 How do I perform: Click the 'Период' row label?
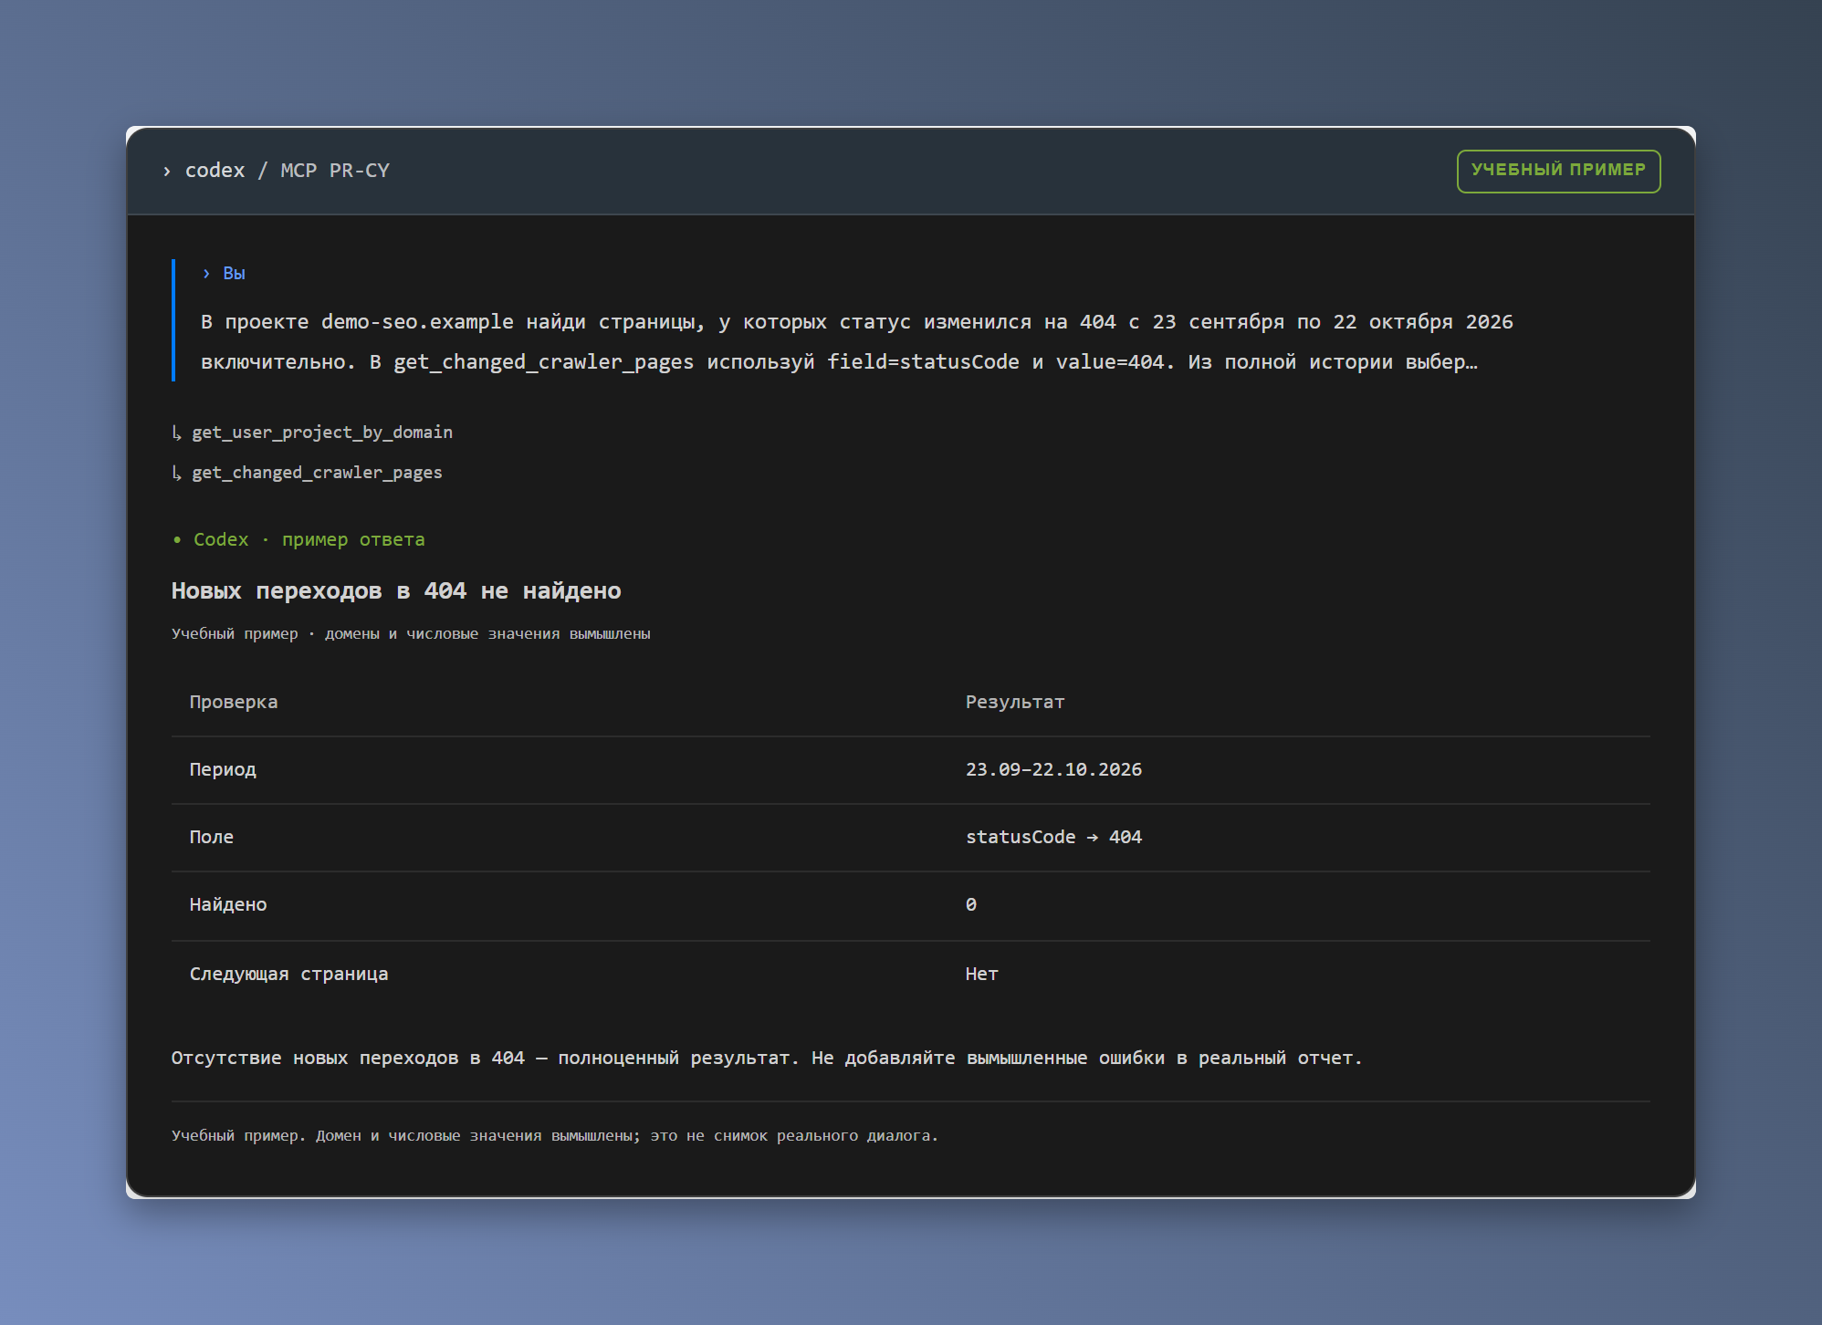click(x=223, y=769)
